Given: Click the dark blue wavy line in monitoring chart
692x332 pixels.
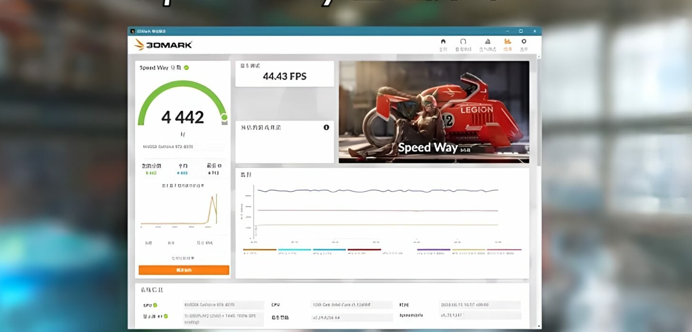Looking at the screenshot, I should [378, 191].
